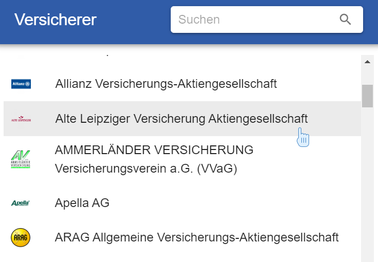Click the scrollbar thumb
This screenshot has height=262, width=378.
(367, 96)
